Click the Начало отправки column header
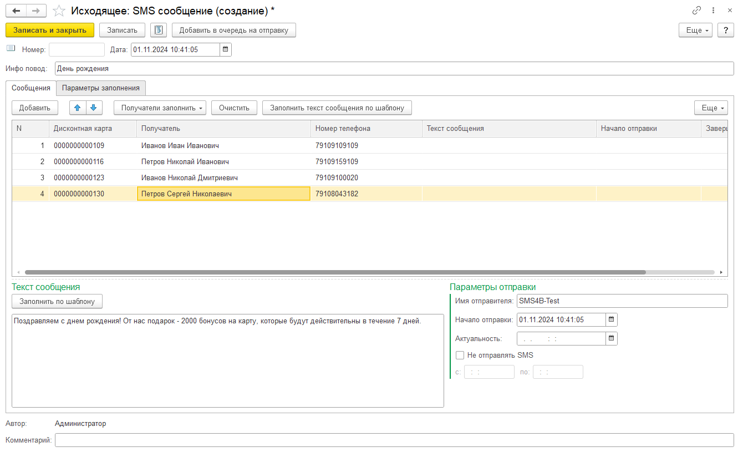Screen dimensions: 743x452 (649, 128)
